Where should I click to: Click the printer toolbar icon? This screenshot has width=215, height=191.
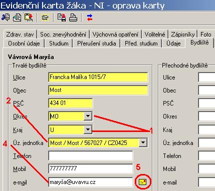73,17
